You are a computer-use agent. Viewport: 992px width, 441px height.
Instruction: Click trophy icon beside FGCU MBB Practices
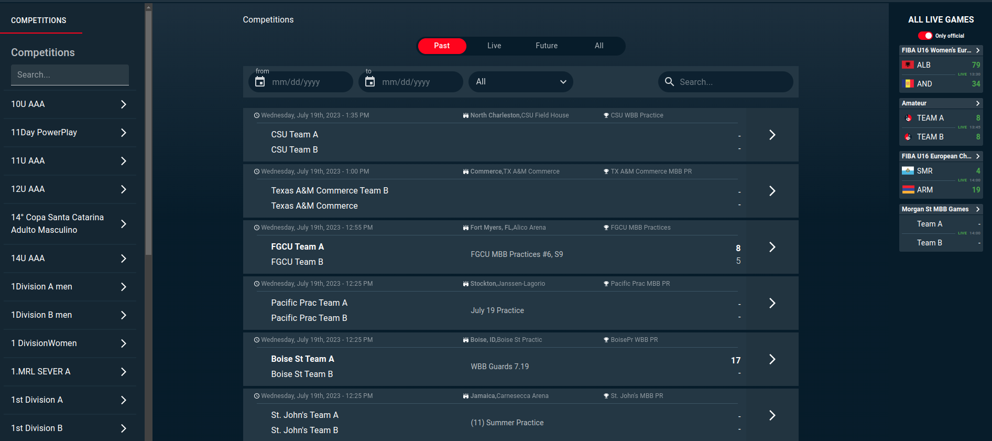tap(606, 228)
